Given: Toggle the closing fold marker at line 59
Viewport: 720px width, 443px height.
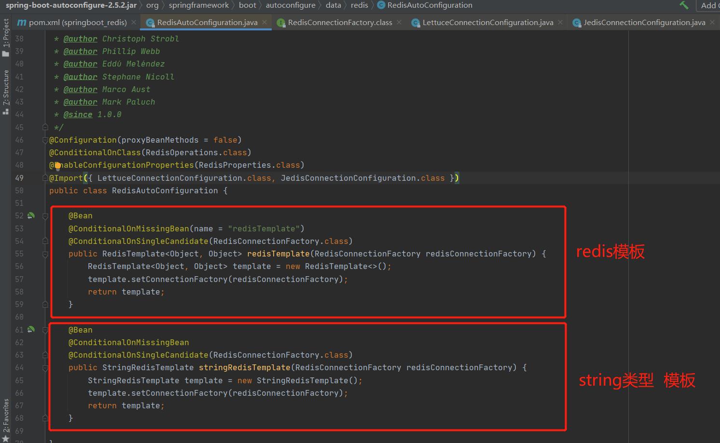Looking at the screenshot, I should tap(45, 304).
